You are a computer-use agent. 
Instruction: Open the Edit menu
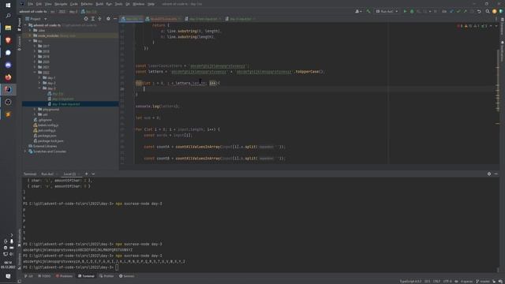coord(39,4)
